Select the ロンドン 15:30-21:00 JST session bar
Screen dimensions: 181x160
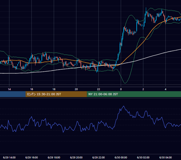(x=56, y=94)
